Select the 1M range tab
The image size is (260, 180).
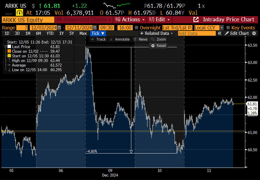point(28,33)
